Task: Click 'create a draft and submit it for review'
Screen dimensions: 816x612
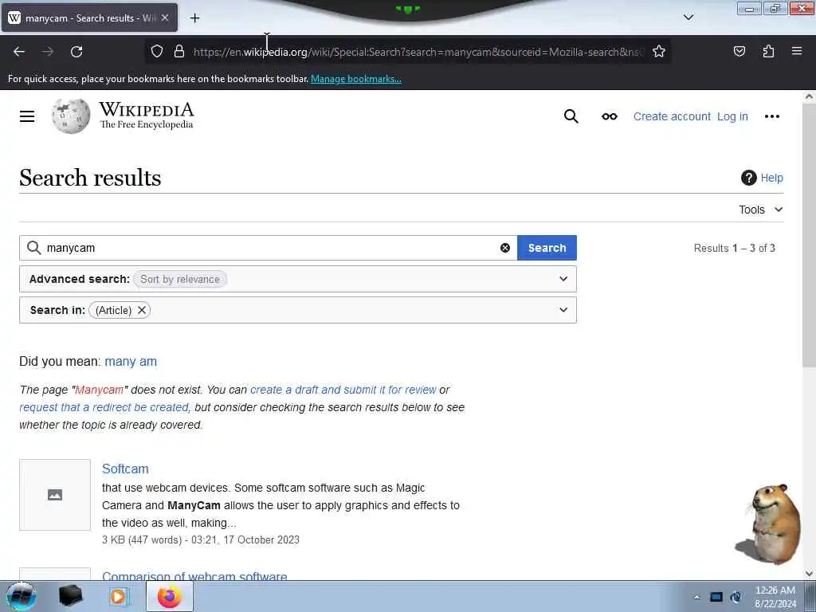Action: (343, 390)
